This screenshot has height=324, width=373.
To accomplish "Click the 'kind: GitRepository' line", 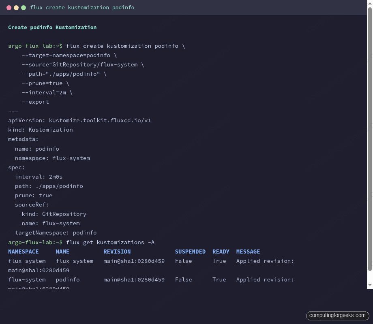I will pyautogui.click(x=54, y=214).
